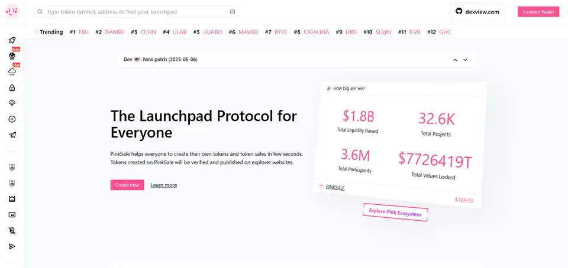Screen dimensions: 568x268
Task: Click the Trending label text
Action: click(x=51, y=32)
